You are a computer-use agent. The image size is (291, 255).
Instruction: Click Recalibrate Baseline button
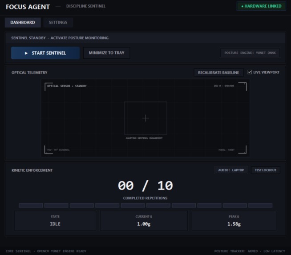(218, 73)
